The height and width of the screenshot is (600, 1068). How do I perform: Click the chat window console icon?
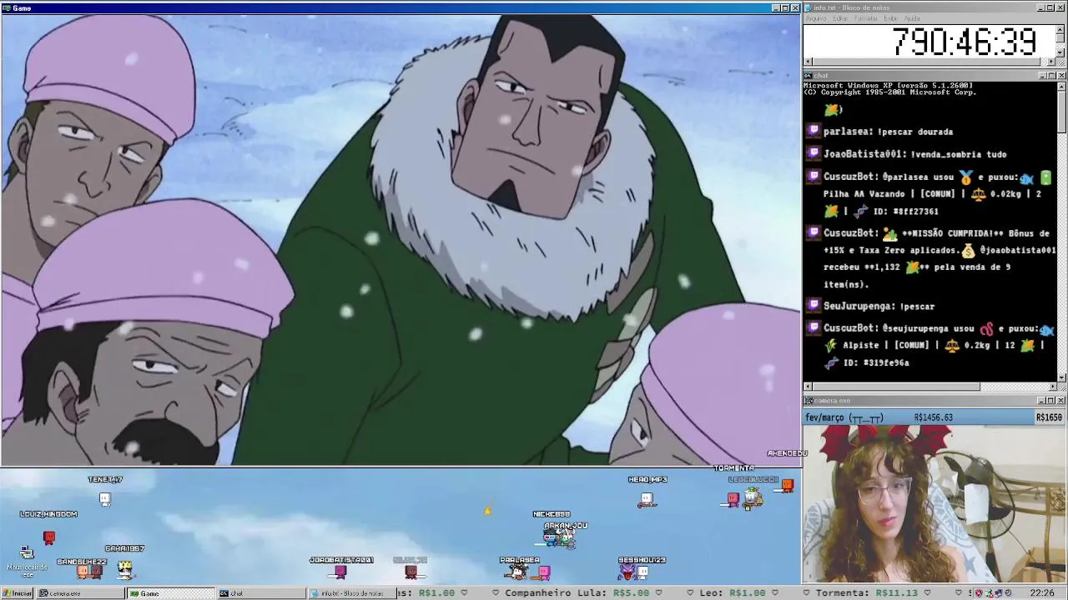click(x=809, y=76)
